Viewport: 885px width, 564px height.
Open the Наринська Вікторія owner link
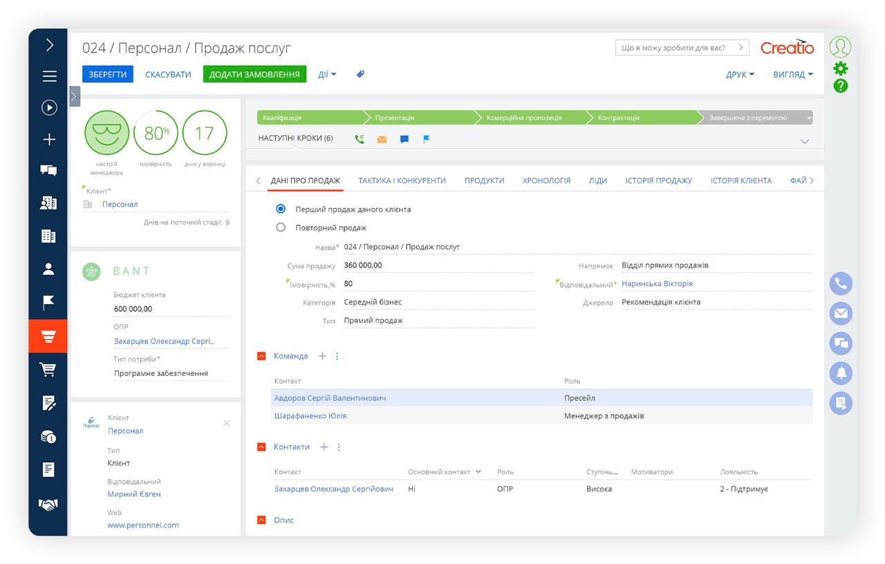[x=657, y=283]
